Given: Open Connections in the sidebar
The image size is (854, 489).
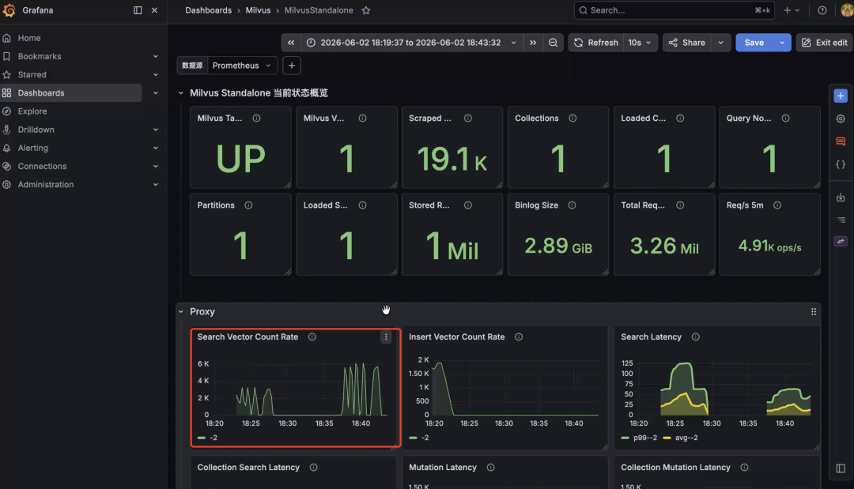Looking at the screenshot, I should 42,166.
